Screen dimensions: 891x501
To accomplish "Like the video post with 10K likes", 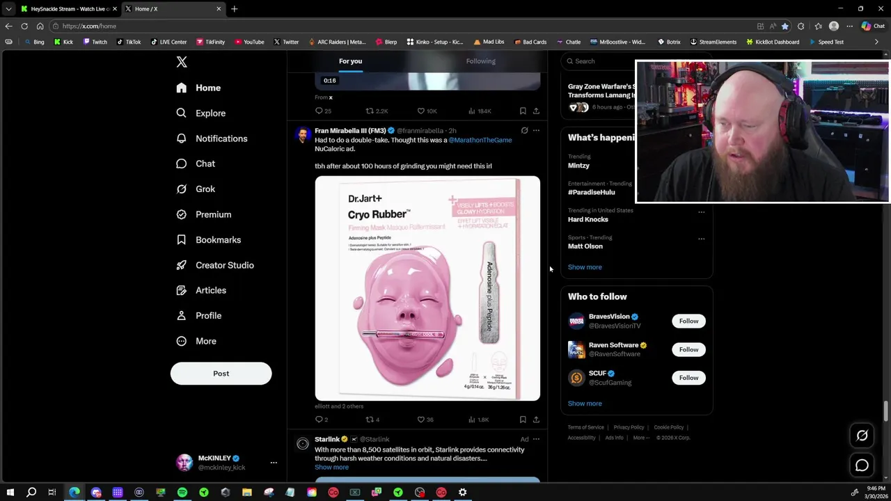I will point(427,111).
